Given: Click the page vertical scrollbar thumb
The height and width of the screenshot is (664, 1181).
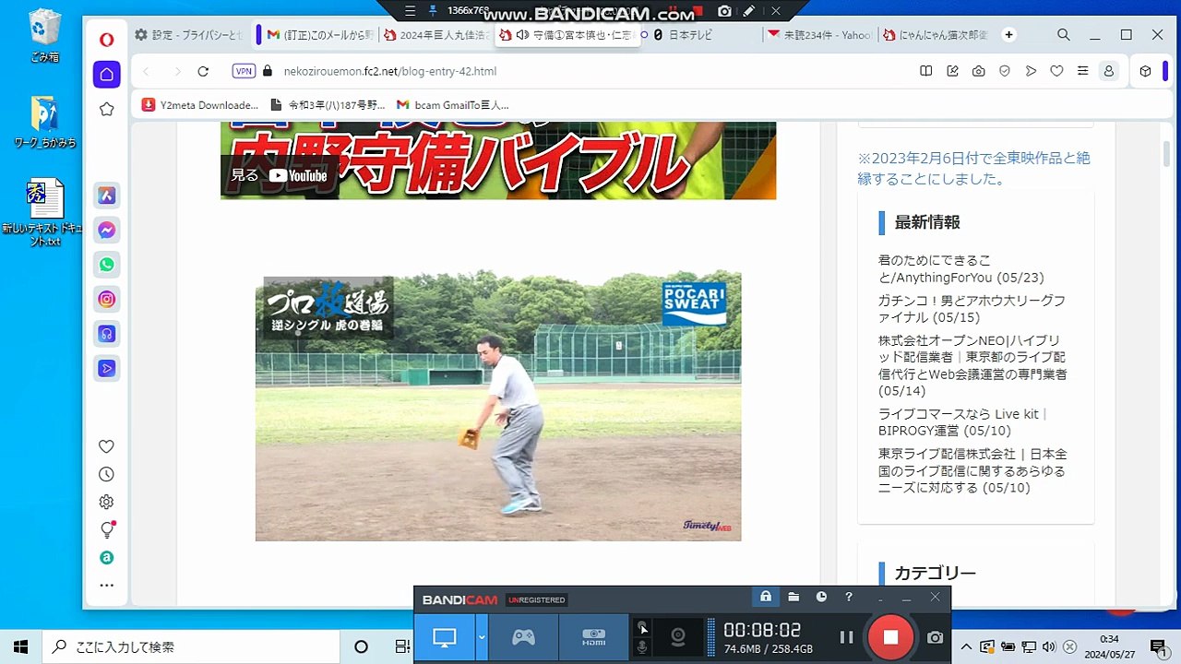Looking at the screenshot, I should point(1166,153).
